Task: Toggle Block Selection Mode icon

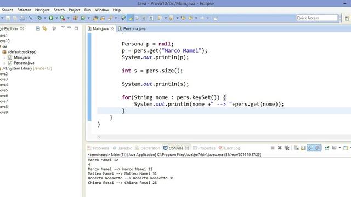Action: pyautogui.click(x=144, y=18)
